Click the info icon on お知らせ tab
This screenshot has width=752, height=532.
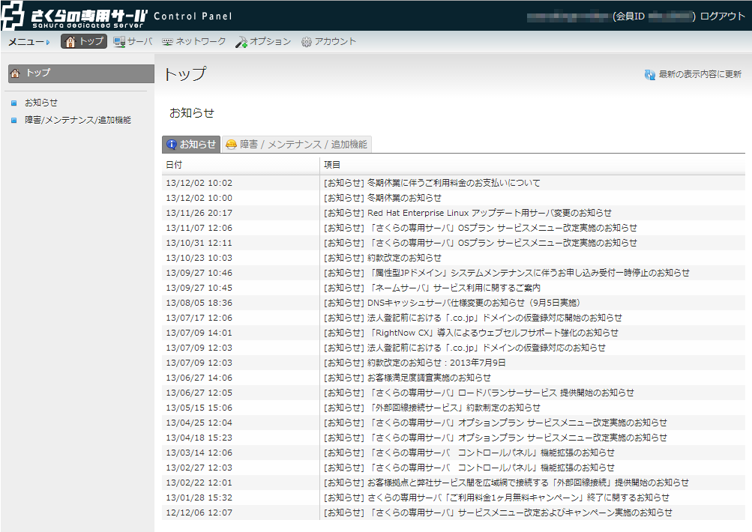pyautogui.click(x=171, y=145)
